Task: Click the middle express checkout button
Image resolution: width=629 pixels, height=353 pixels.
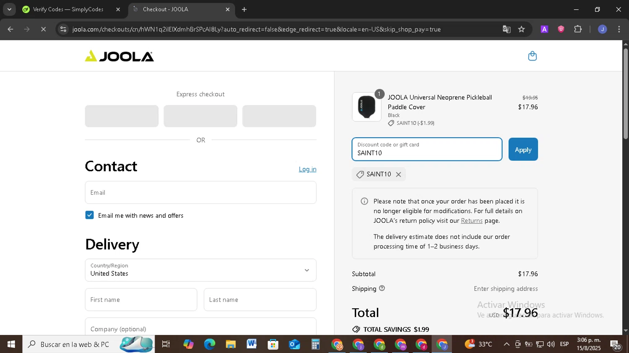Action: pyautogui.click(x=200, y=116)
